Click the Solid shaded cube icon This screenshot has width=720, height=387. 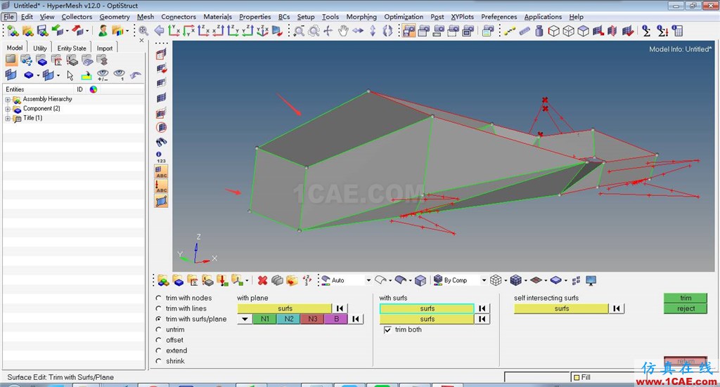coord(420,280)
